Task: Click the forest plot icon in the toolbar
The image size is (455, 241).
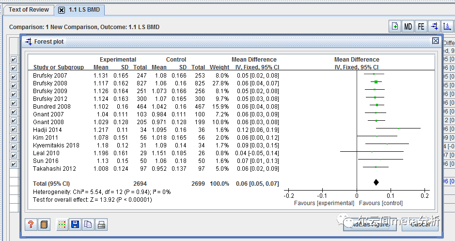Action: [434, 26]
